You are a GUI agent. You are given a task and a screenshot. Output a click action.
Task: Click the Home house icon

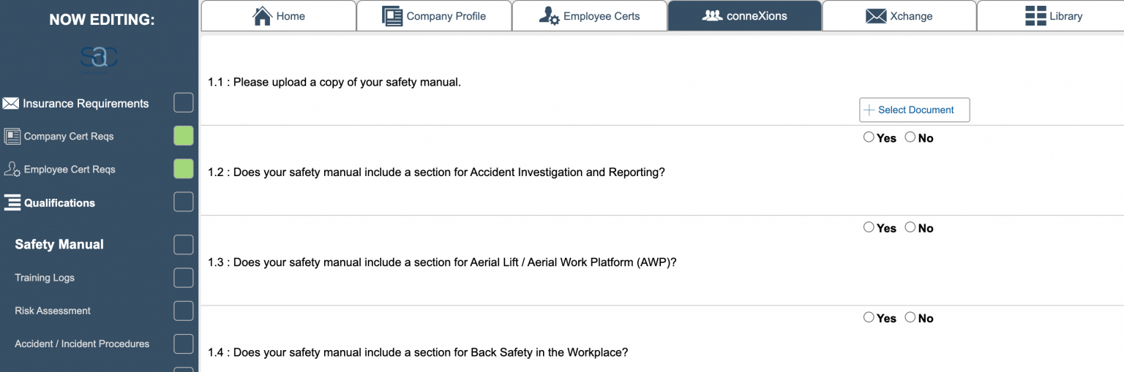click(x=262, y=15)
